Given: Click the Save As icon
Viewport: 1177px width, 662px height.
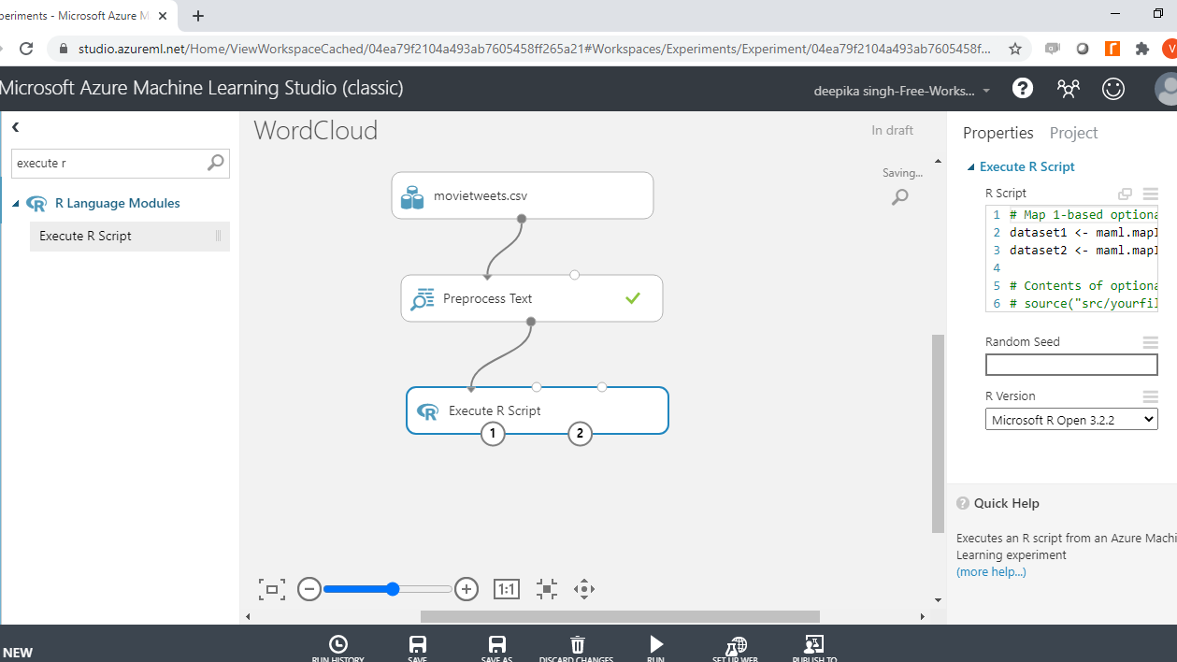Looking at the screenshot, I should click(x=497, y=644).
